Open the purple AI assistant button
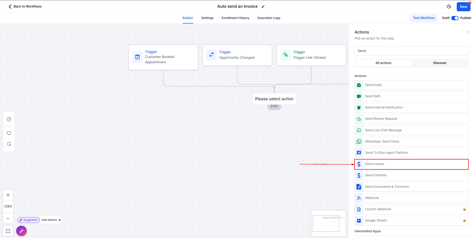Screen dimensions: 472x238 [x=21, y=231]
